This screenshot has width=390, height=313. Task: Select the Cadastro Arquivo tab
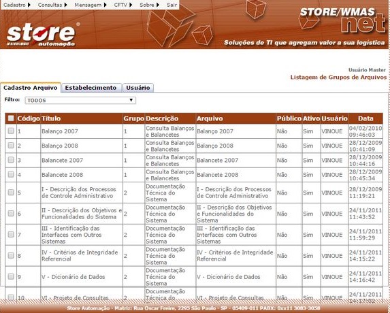tap(31, 88)
